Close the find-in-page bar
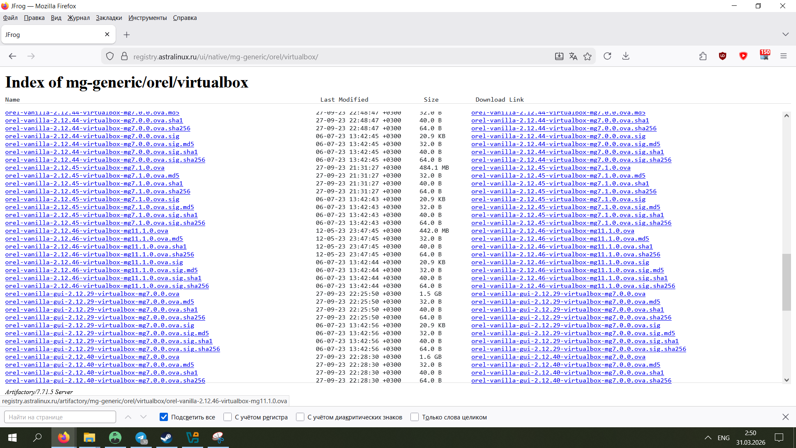 point(786,417)
